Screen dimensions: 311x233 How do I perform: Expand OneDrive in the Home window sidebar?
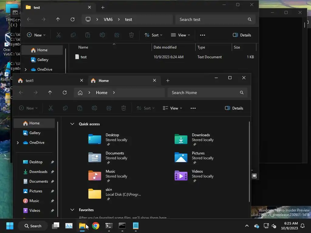[18, 143]
